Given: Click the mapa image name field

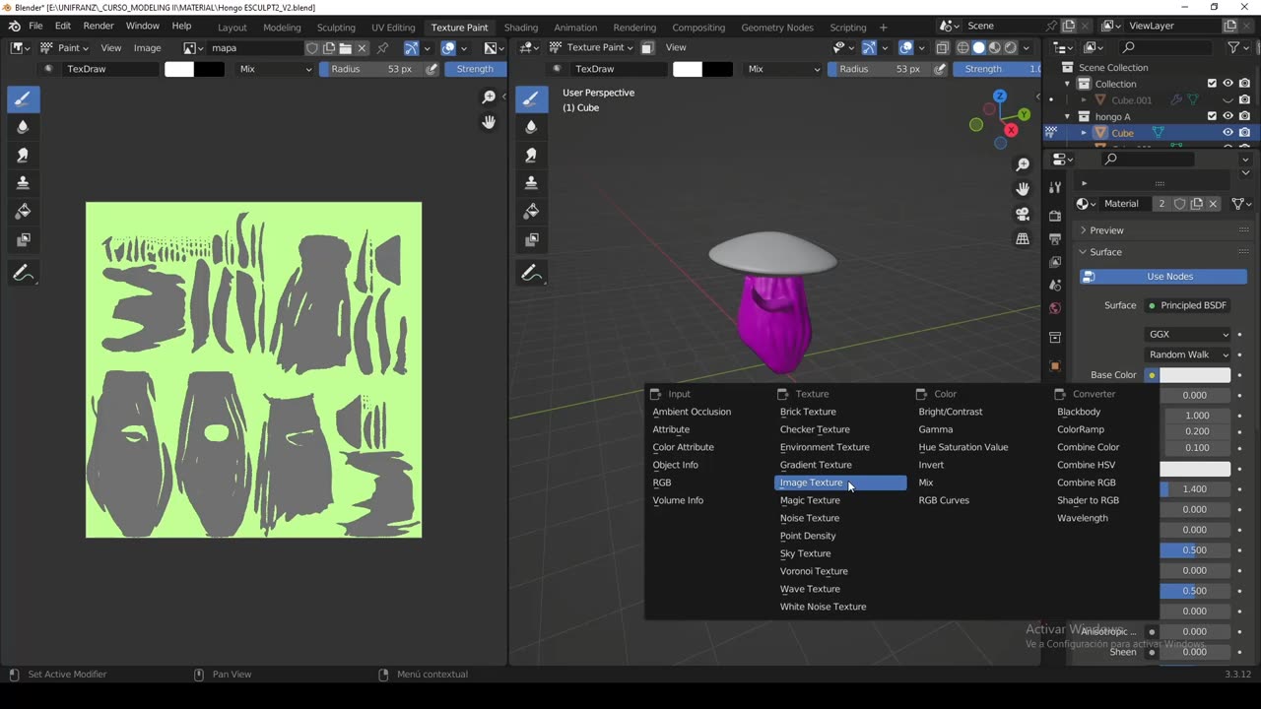Looking at the screenshot, I should 255,47.
